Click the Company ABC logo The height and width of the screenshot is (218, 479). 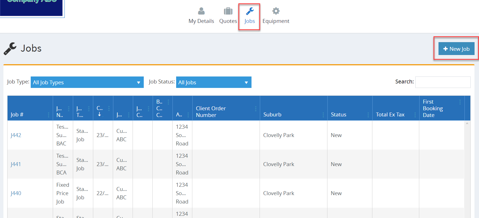31,7
